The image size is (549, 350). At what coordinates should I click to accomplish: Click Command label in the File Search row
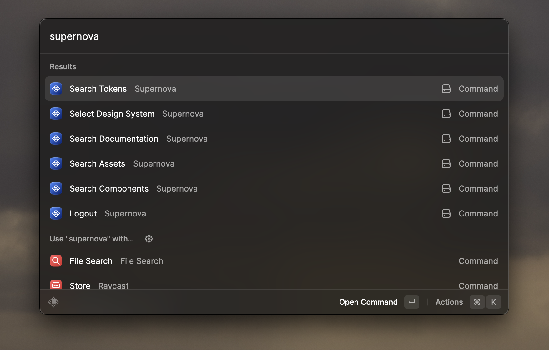[478, 261]
